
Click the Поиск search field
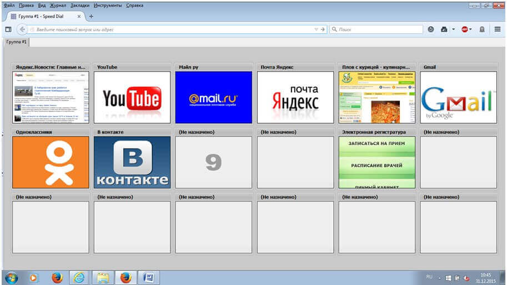click(378, 29)
